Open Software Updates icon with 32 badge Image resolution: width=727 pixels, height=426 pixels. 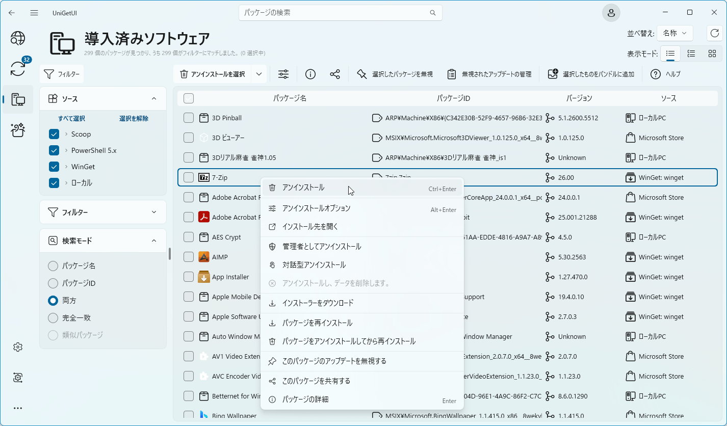[18, 69]
